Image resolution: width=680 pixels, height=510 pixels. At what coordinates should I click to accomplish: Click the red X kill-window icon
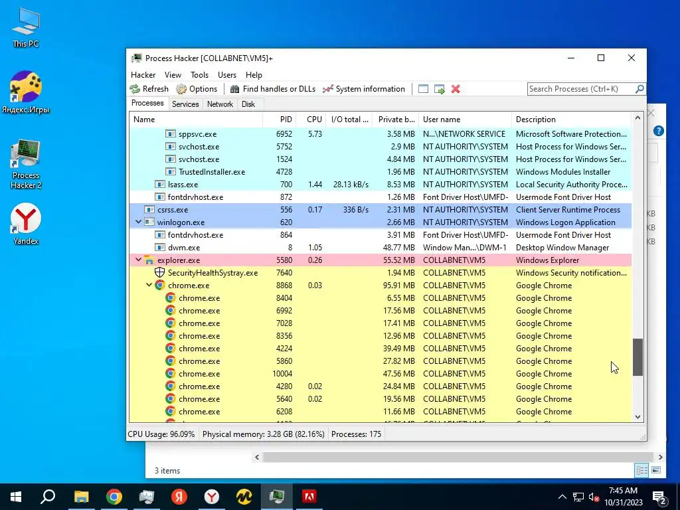[x=456, y=89]
